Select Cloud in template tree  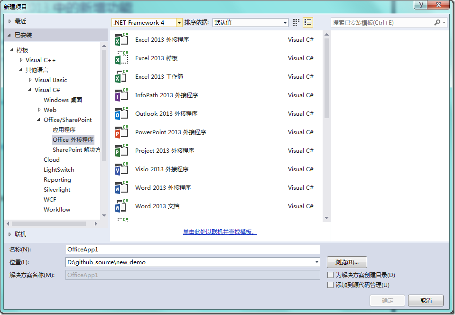(x=52, y=159)
